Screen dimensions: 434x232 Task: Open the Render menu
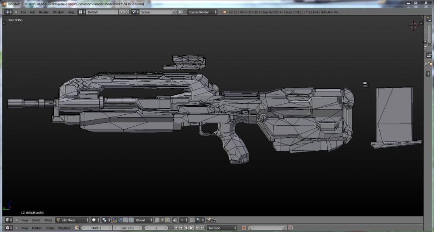point(44,12)
